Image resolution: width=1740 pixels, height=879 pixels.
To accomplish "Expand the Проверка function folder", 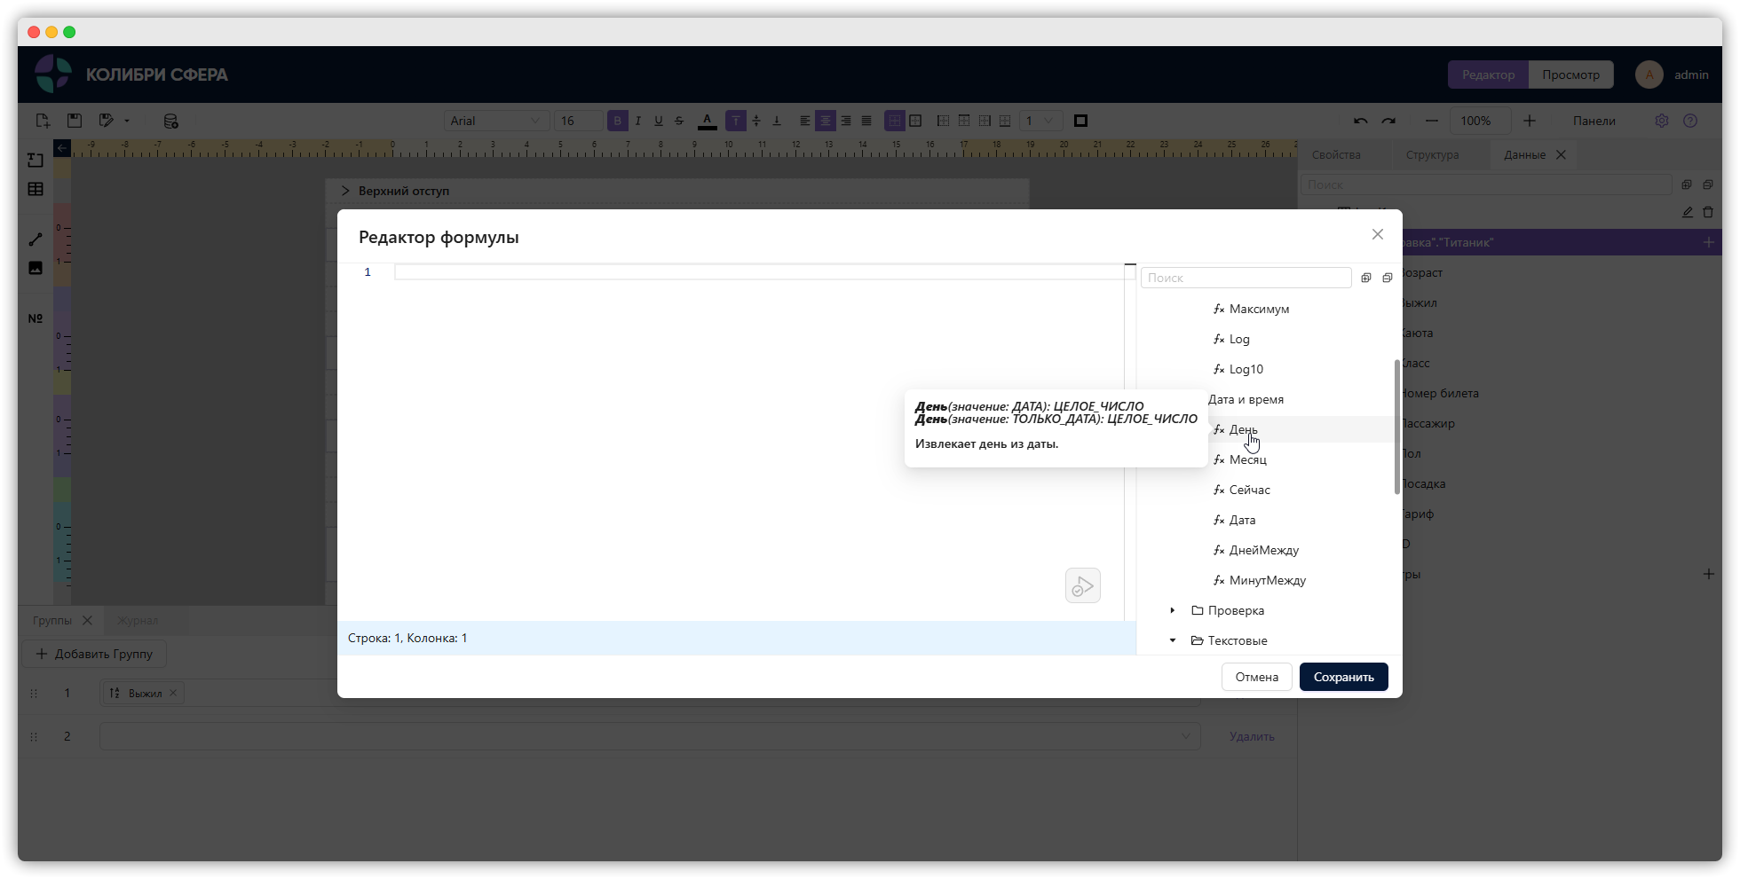I will click(1173, 610).
